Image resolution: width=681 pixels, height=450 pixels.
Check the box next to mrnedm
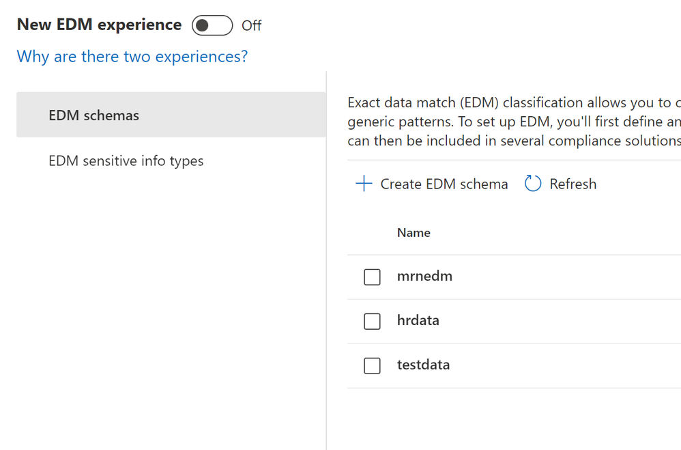coord(372,277)
